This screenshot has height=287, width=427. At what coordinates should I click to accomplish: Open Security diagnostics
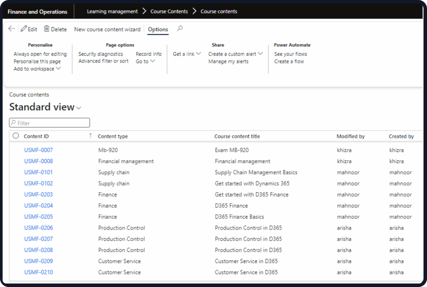[100, 54]
